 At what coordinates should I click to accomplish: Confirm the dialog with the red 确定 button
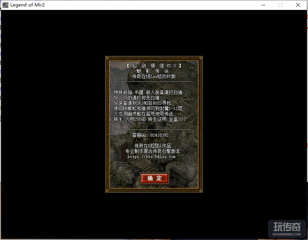point(155,179)
